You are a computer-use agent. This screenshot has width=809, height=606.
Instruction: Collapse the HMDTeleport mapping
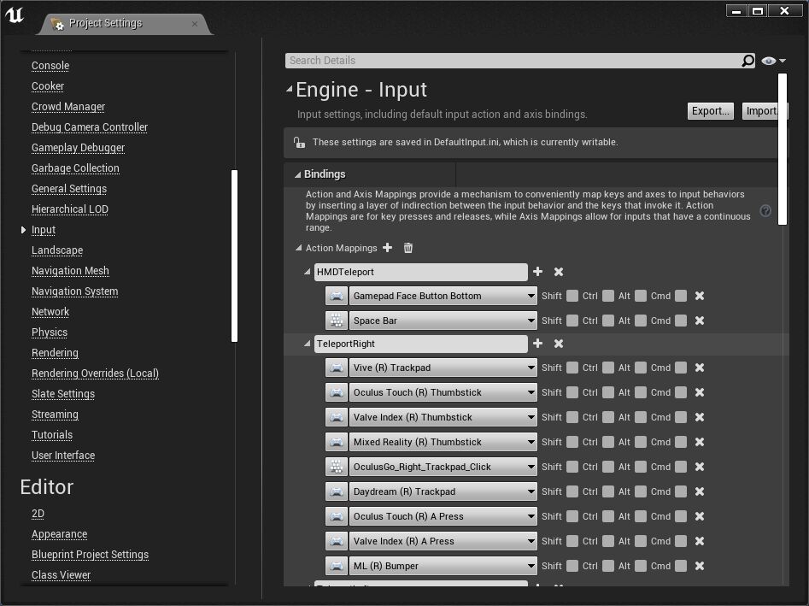[308, 272]
